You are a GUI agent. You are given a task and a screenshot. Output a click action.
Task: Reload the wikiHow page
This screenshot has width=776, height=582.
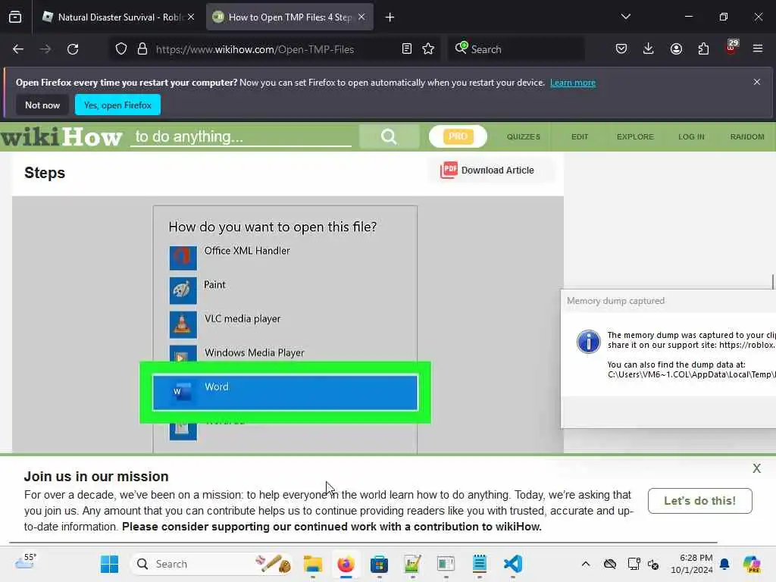coord(73,49)
